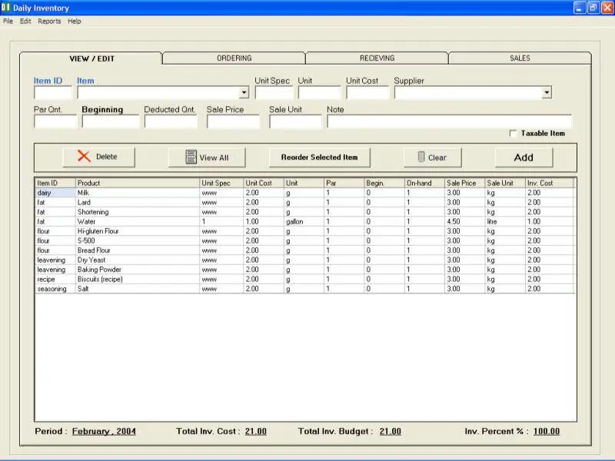Click the Add button

point(524,158)
